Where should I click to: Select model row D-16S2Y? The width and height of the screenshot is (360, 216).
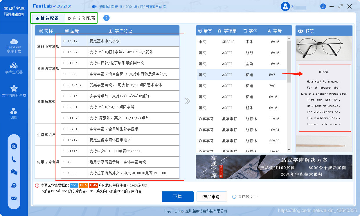(120, 52)
